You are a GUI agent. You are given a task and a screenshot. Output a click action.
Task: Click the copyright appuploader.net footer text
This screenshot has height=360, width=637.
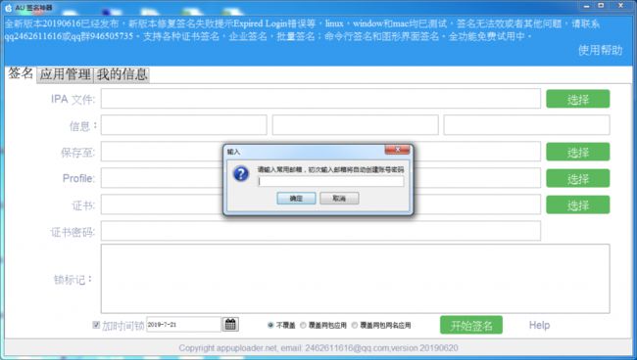click(318, 348)
